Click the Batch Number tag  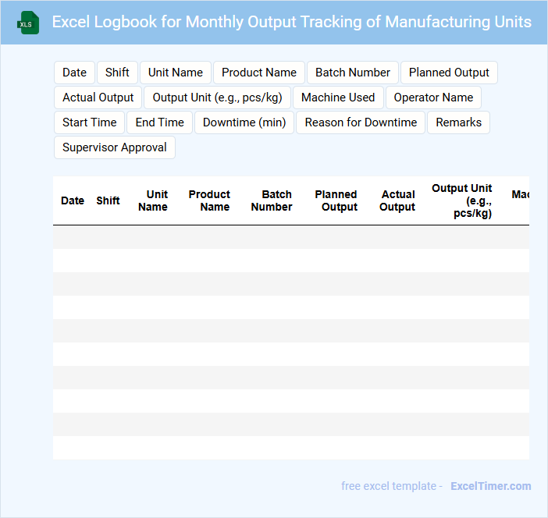point(353,73)
